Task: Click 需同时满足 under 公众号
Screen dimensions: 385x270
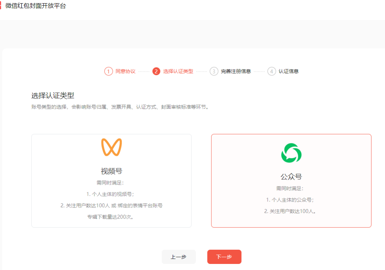Action: (290, 188)
